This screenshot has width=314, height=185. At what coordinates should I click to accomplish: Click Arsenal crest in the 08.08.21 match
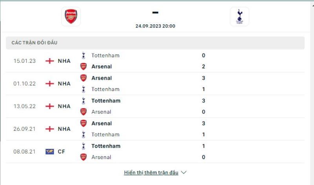coord(83,157)
